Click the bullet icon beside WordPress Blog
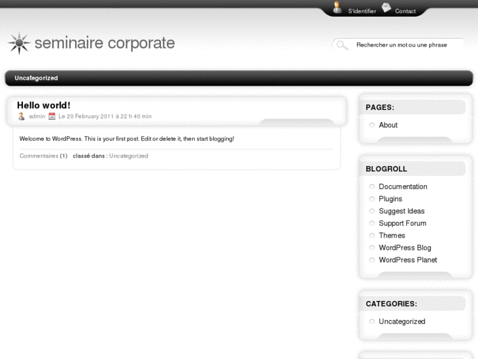This screenshot has width=478, height=359. coord(372,248)
